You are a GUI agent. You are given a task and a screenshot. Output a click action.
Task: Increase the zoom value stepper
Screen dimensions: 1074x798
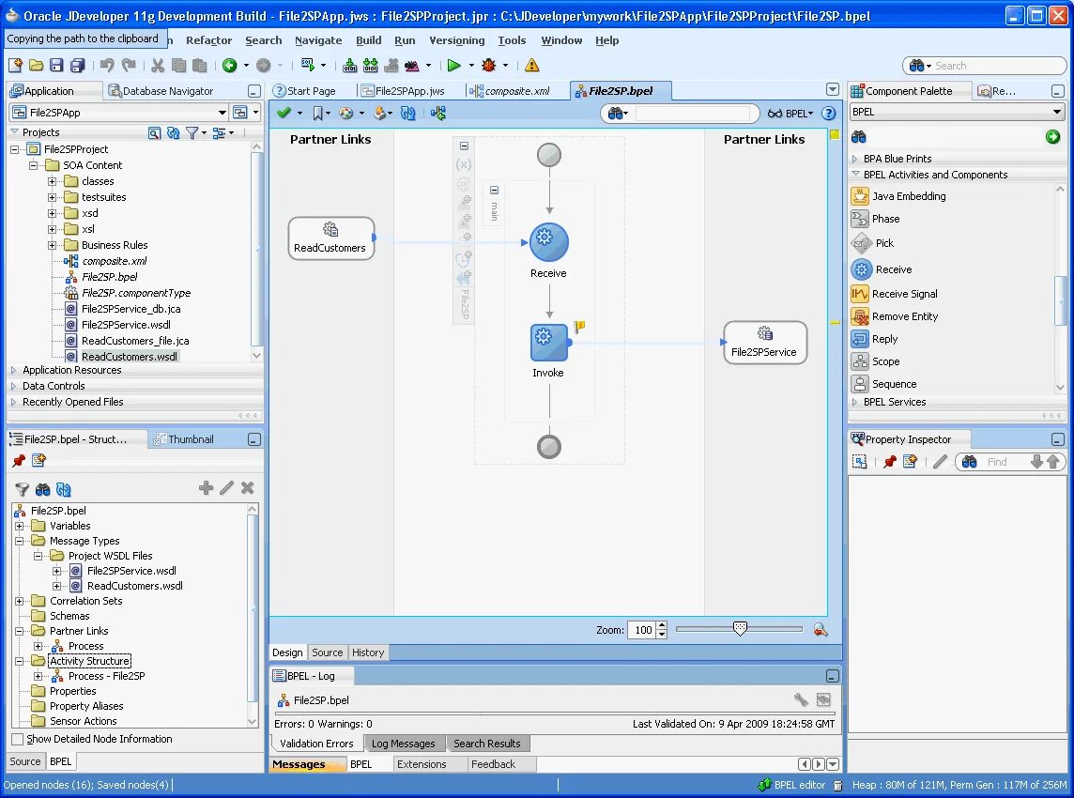662,625
